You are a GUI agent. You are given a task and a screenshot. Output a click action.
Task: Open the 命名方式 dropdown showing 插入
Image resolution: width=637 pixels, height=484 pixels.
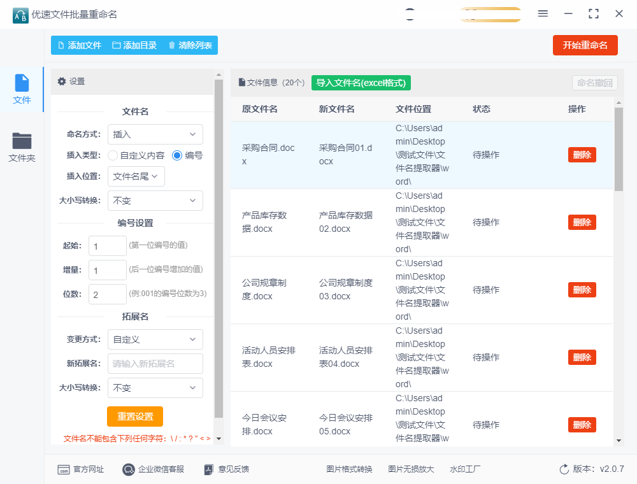tap(155, 134)
